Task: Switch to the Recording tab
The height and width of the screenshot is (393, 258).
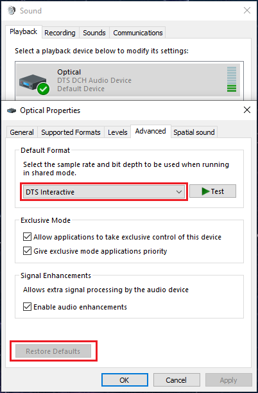Action: pos(60,33)
